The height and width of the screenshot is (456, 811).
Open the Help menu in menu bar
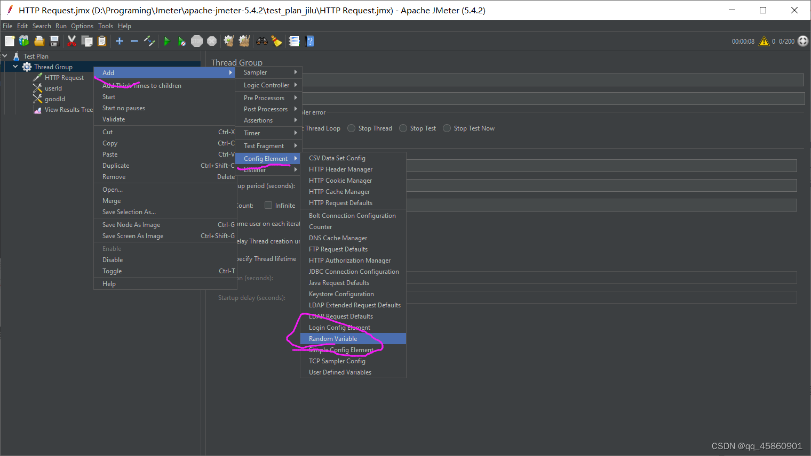click(124, 26)
